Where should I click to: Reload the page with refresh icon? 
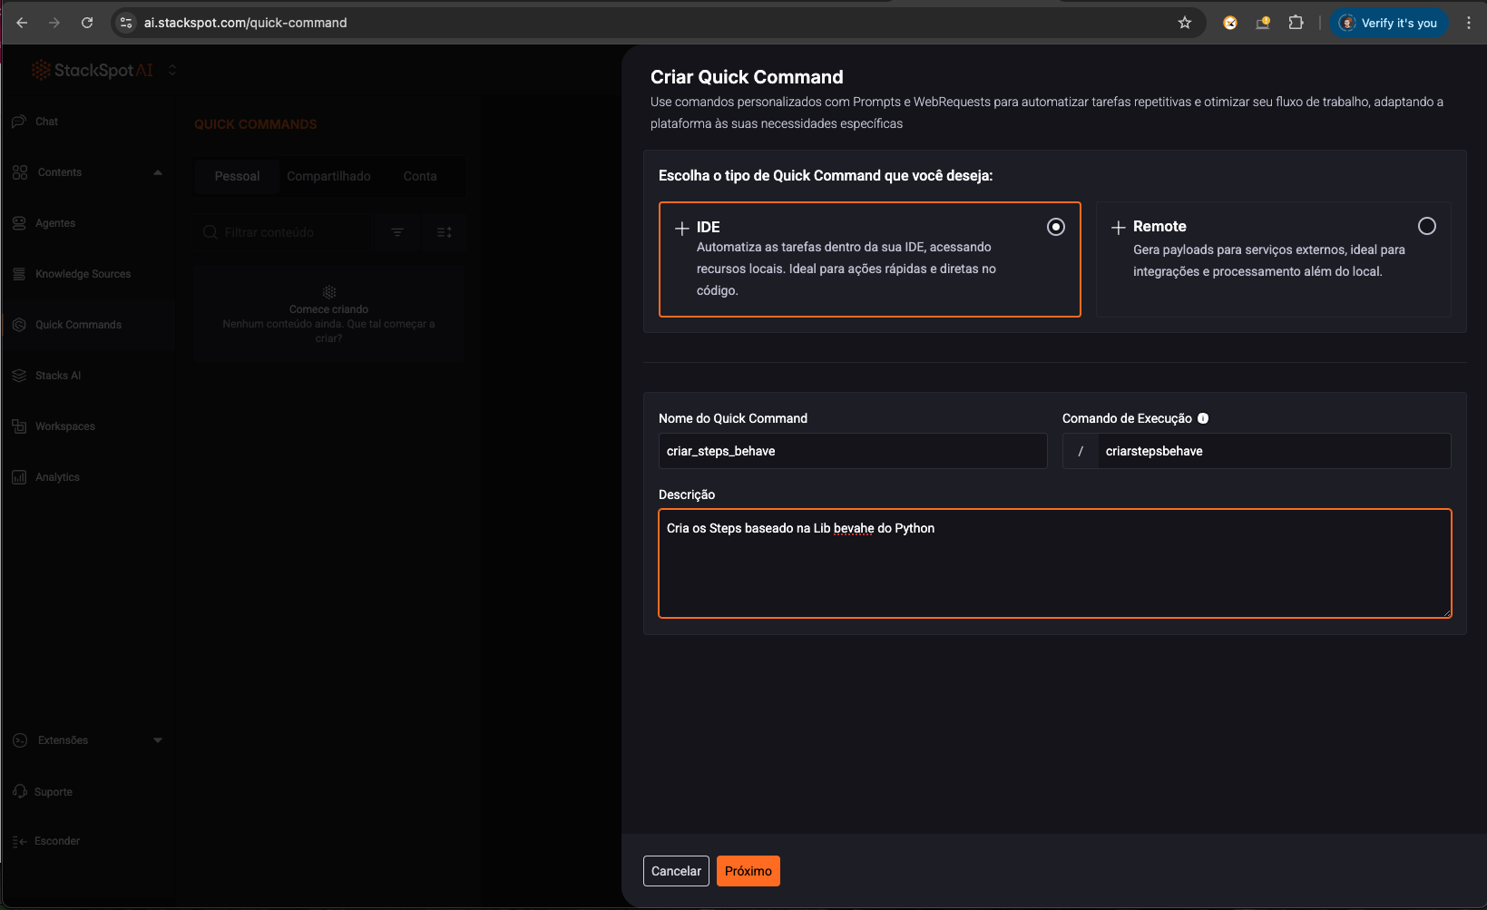(87, 23)
